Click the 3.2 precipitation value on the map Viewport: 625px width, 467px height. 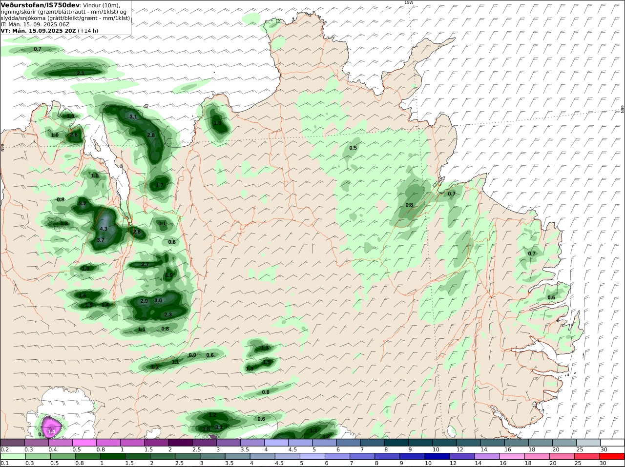coord(83,204)
